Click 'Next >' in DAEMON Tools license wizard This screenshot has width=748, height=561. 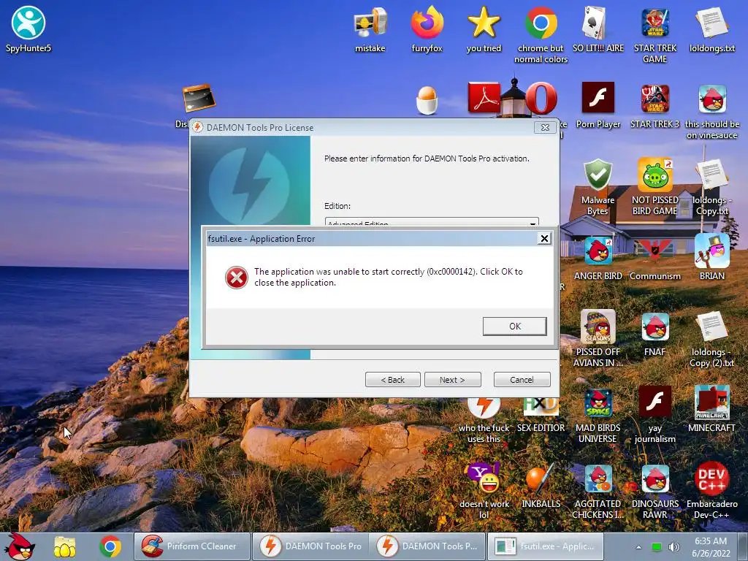click(452, 380)
